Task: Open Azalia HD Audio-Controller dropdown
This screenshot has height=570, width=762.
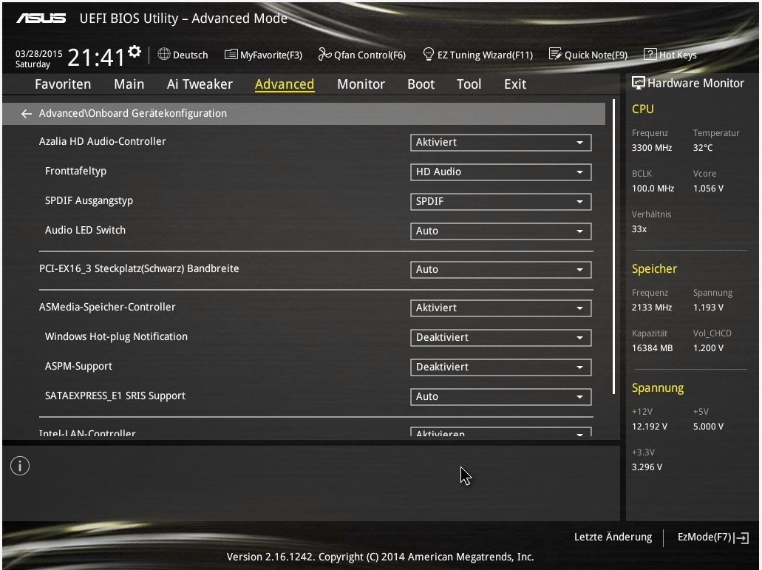Action: [x=500, y=143]
